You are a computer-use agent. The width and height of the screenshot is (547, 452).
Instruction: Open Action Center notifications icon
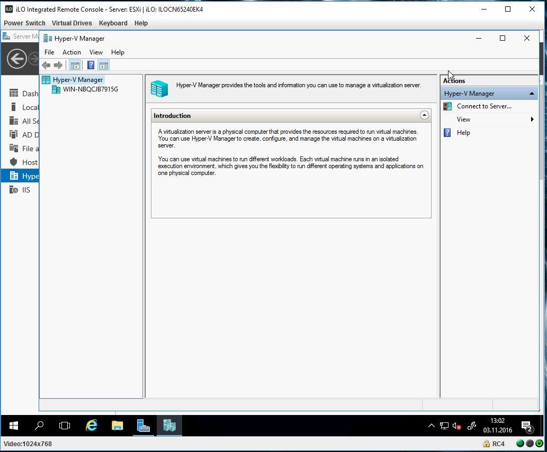pyautogui.click(x=527, y=426)
